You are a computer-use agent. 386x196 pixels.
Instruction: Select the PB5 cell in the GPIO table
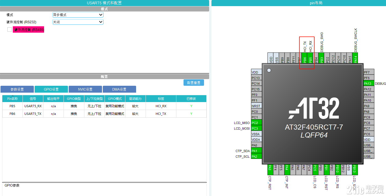pyautogui.click(x=12, y=106)
